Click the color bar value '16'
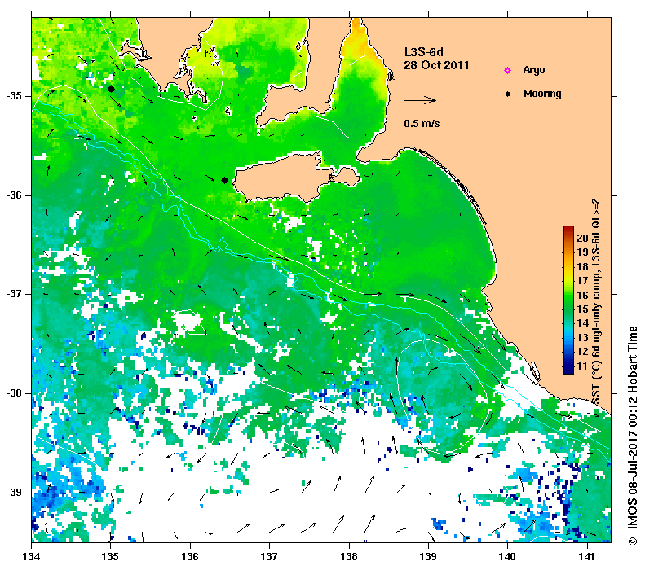 click(582, 295)
